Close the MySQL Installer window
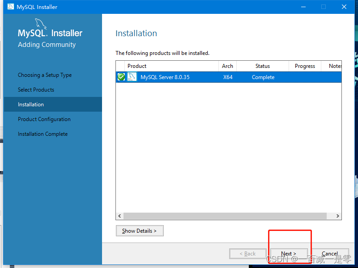This screenshot has height=268, width=358. point(344,7)
